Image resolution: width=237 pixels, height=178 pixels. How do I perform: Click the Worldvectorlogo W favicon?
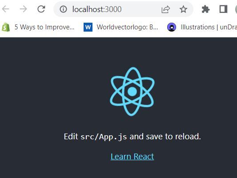click(88, 27)
